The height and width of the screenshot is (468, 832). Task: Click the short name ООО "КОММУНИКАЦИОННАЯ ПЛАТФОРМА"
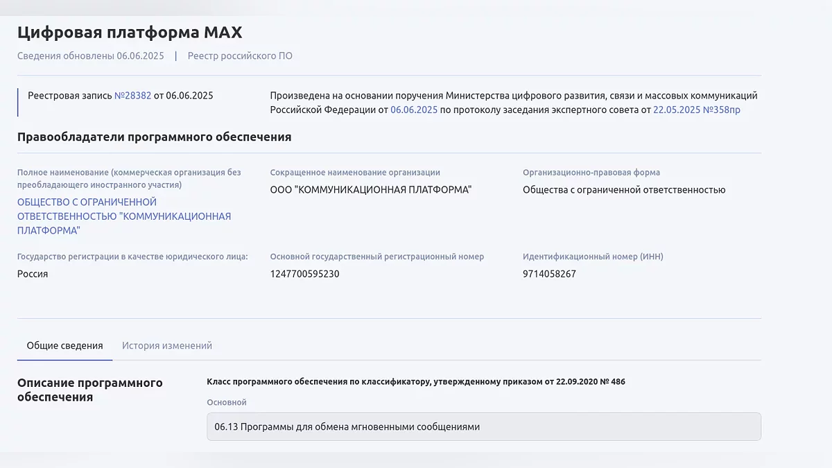pos(370,190)
